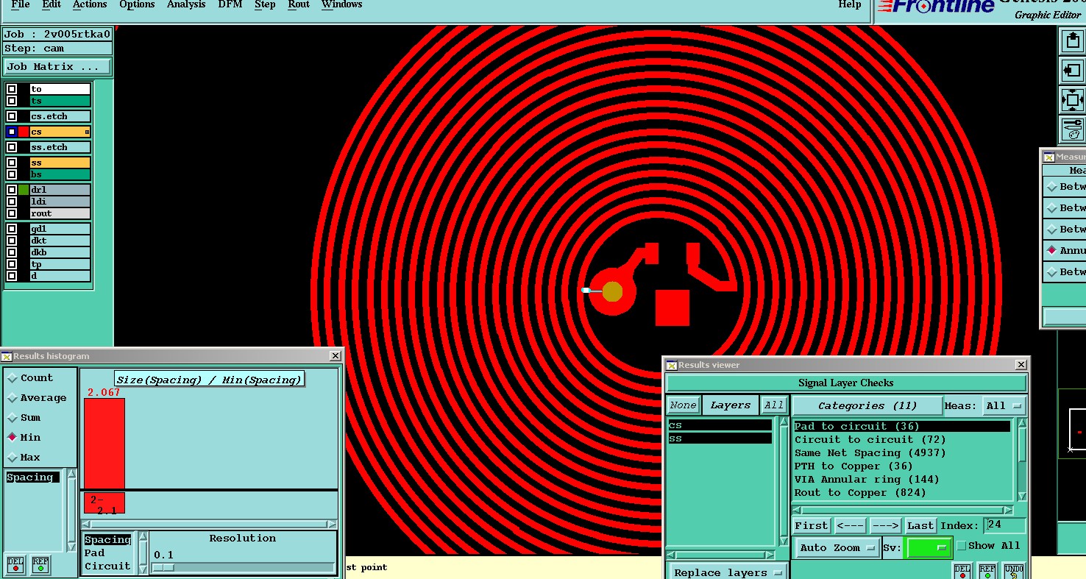Screen dimensions: 1086x579
Task: Select Pad in histogram attribute list
Action: pyautogui.click(x=94, y=553)
